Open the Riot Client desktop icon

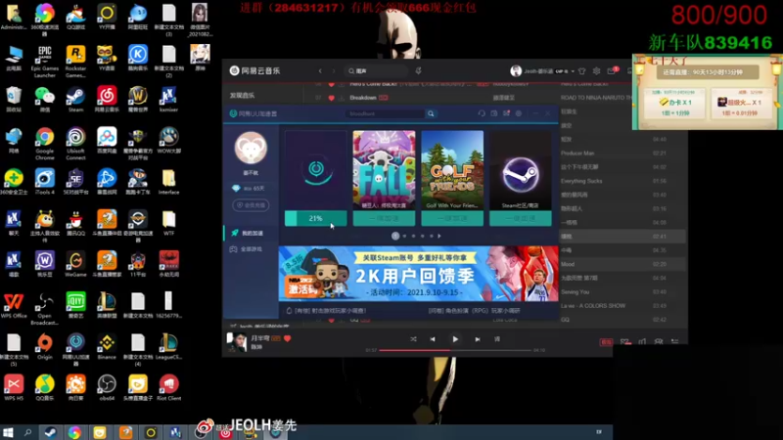(168, 387)
